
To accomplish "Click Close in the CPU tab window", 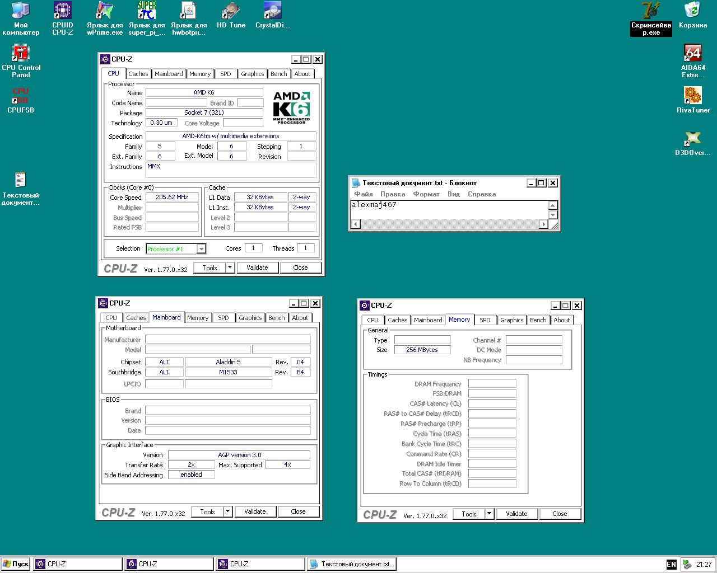I will 300,267.
